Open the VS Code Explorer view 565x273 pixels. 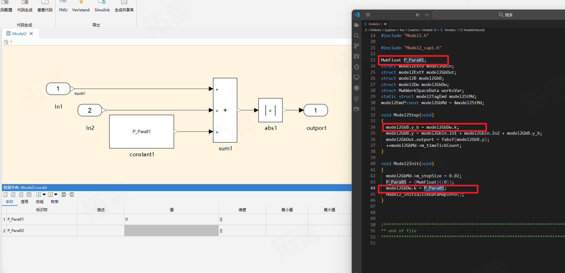[356, 25]
